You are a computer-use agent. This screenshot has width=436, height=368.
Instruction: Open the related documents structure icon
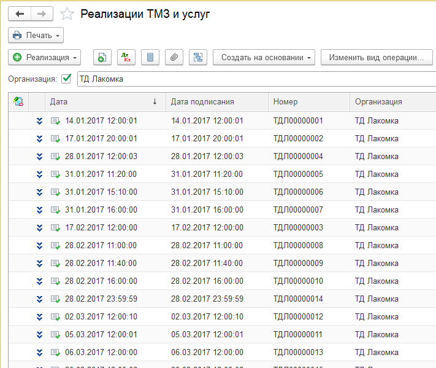click(x=197, y=58)
